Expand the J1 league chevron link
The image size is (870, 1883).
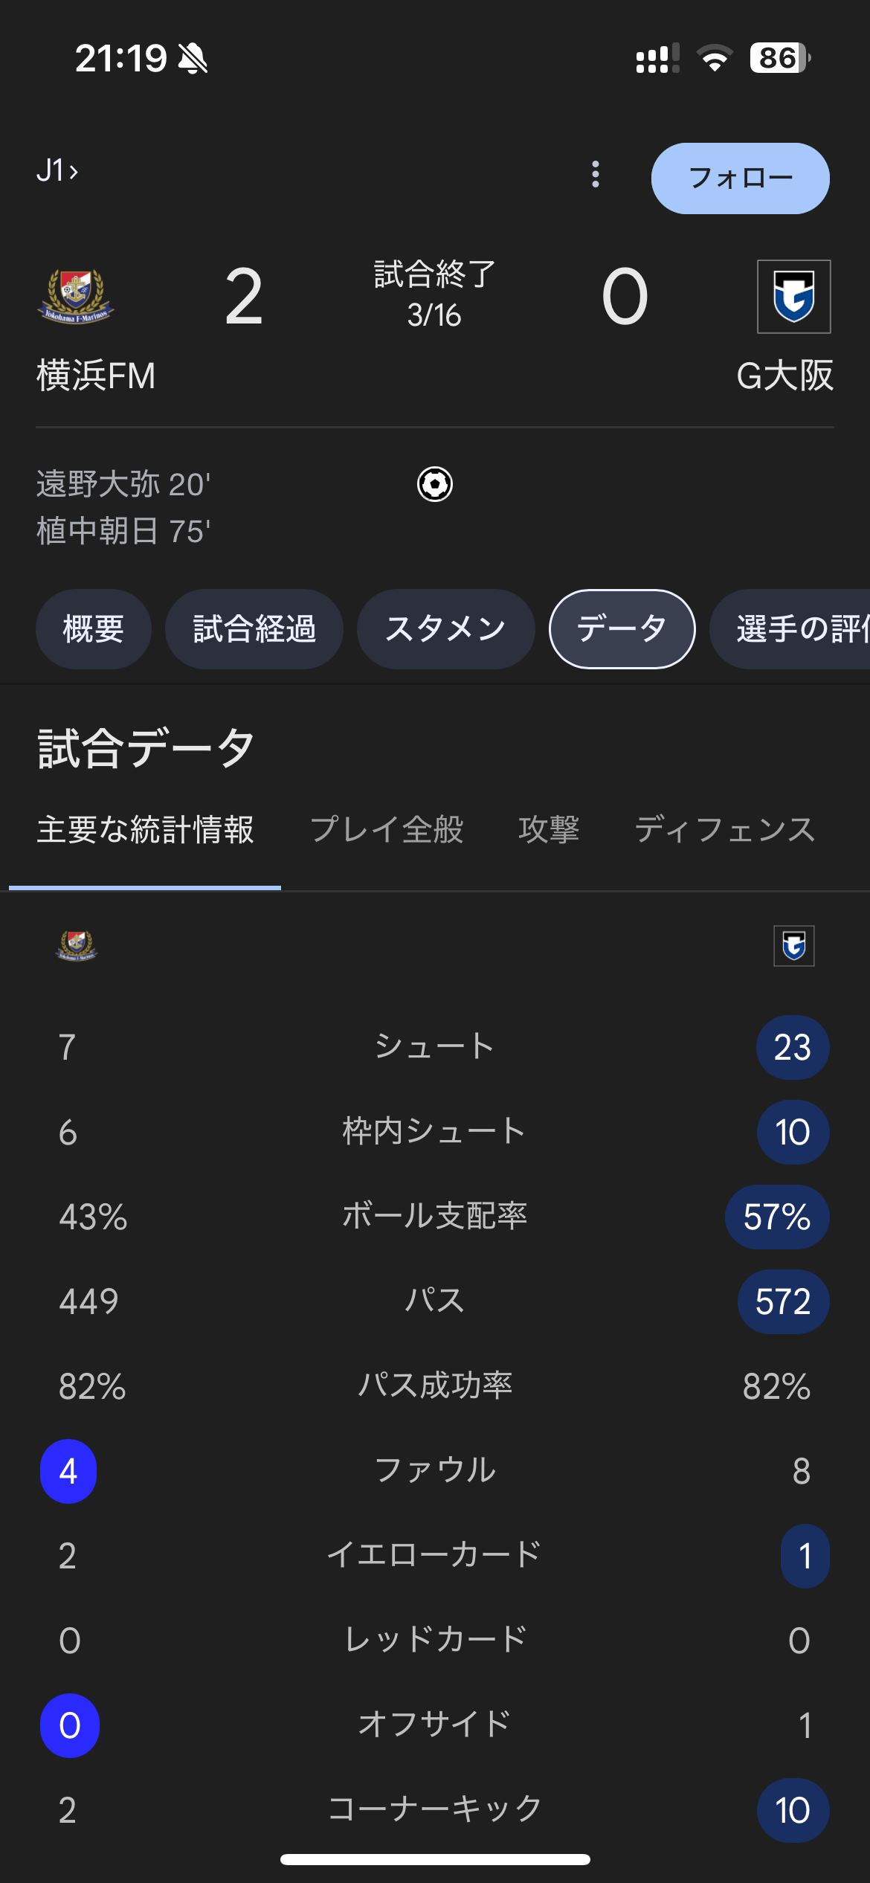pos(57,171)
